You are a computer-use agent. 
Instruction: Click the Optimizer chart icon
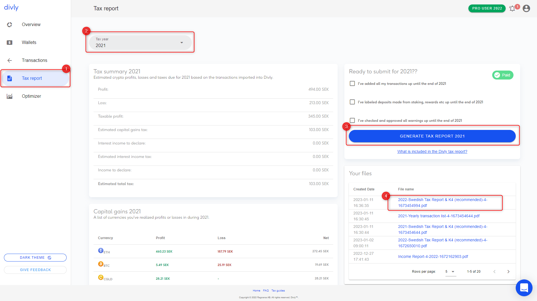10,96
